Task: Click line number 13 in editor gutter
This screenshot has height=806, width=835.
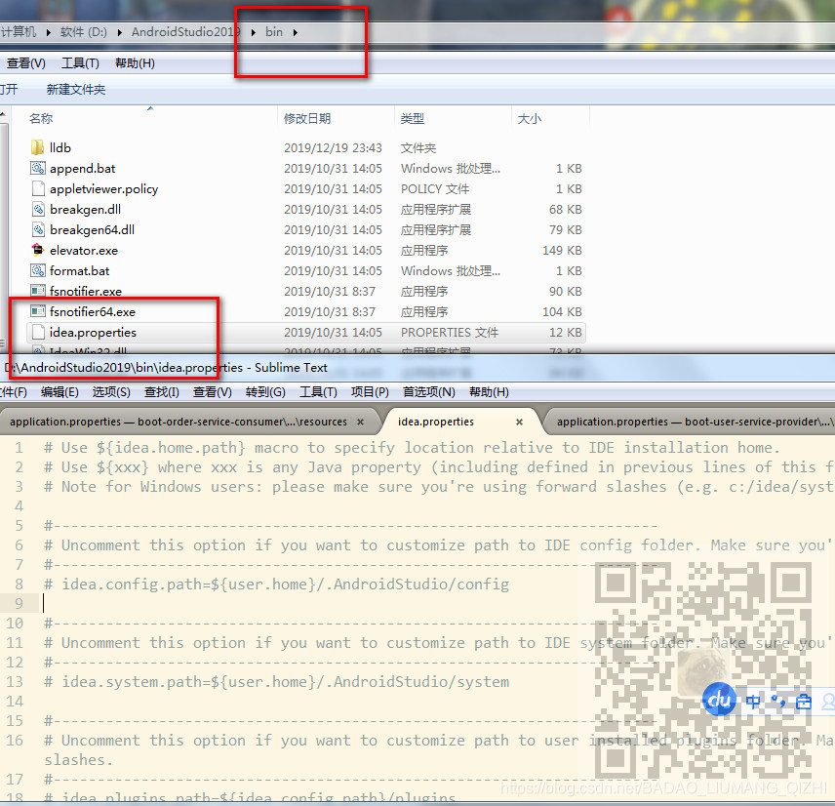Action: tap(15, 681)
